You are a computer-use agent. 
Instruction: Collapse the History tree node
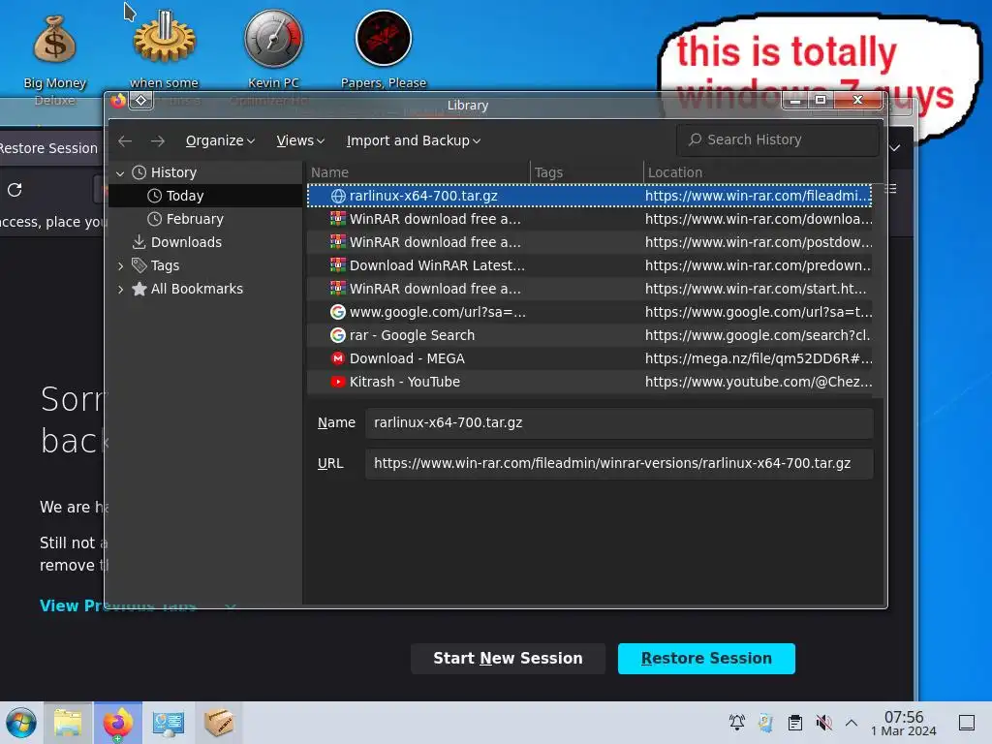tap(120, 172)
